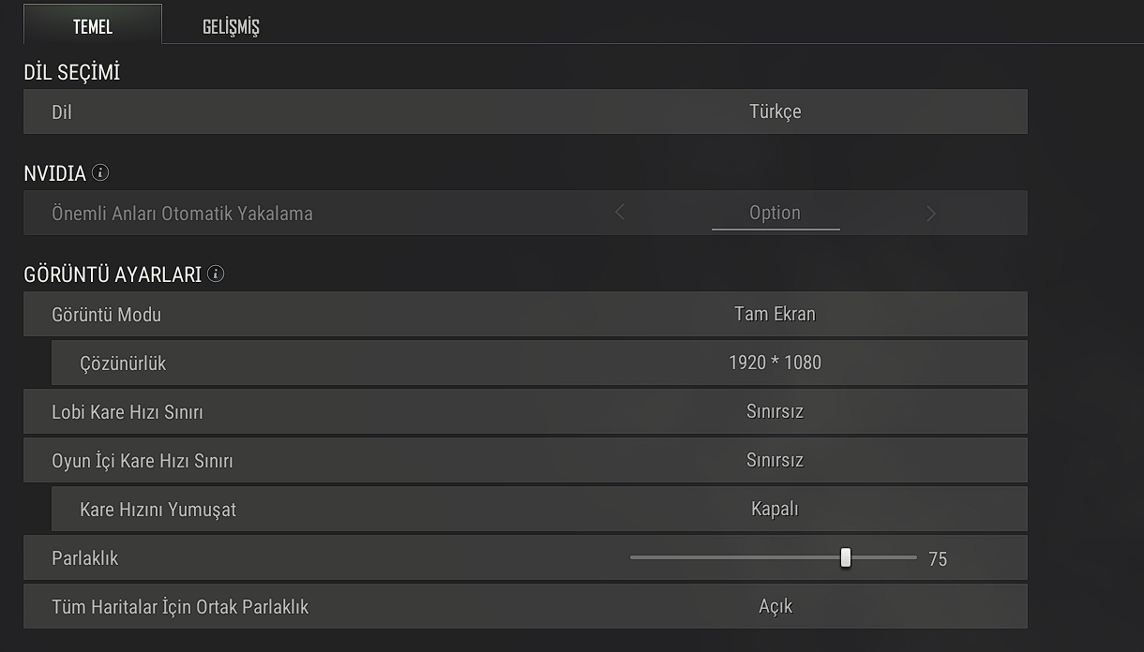Click the Parlaklık slider track left end
This screenshot has width=1144, height=652.
pos(634,558)
